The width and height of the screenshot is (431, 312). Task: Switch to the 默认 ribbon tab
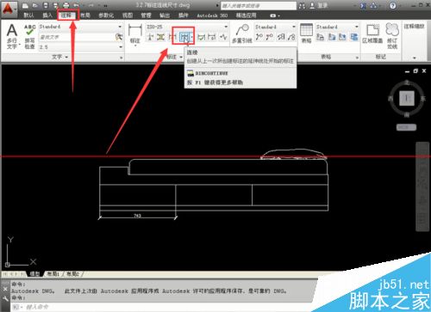pos(28,15)
